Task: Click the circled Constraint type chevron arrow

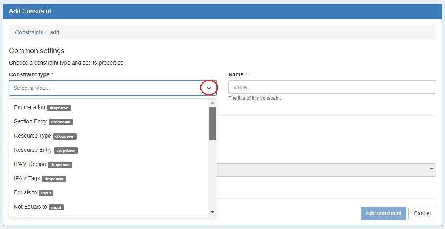Action: tap(209, 88)
